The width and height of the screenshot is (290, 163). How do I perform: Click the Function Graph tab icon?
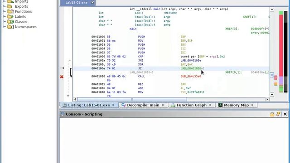(x=173, y=105)
